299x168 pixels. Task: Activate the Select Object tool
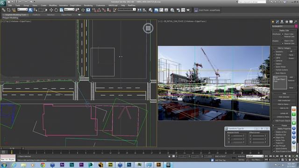tap(30, 10)
